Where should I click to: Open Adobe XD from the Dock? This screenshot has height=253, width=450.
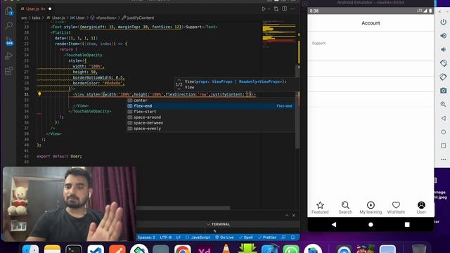[204, 248]
